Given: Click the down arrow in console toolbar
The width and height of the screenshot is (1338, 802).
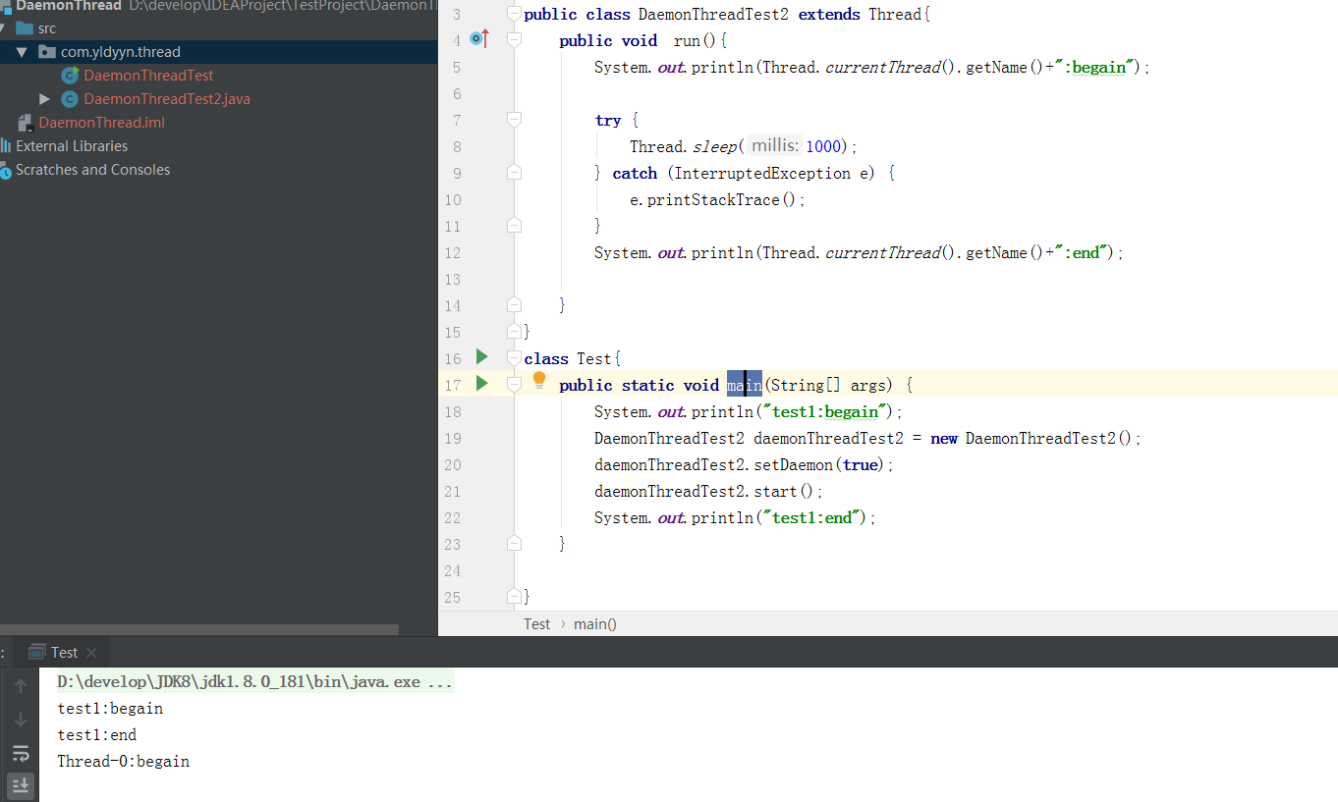Looking at the screenshot, I should [x=21, y=720].
